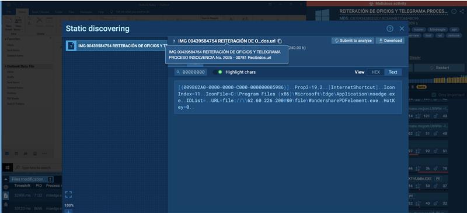Click the Windows Start button in the VM taskbar

[x=8, y=168]
